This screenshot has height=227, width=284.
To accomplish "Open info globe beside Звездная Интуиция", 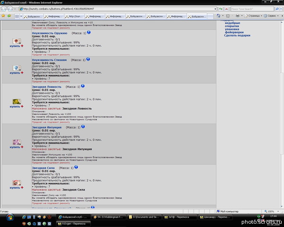I will pos(83,127).
